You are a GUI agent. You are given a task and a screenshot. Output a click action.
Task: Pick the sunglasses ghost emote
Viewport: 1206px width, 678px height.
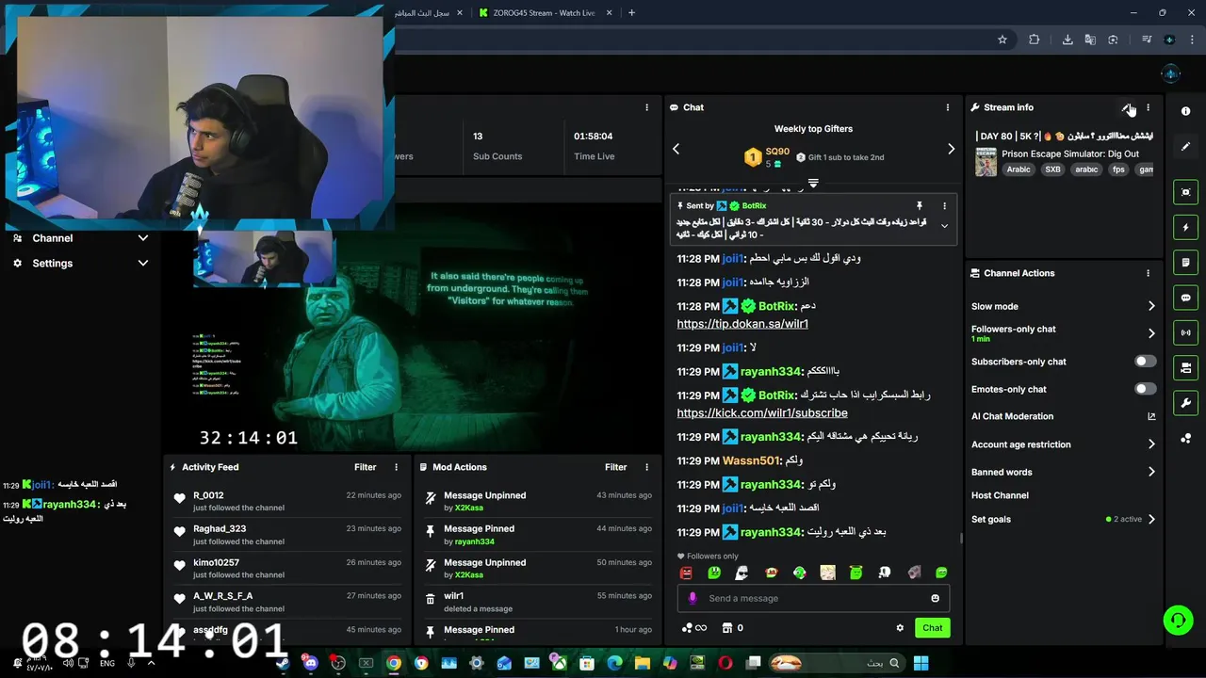[x=742, y=573]
